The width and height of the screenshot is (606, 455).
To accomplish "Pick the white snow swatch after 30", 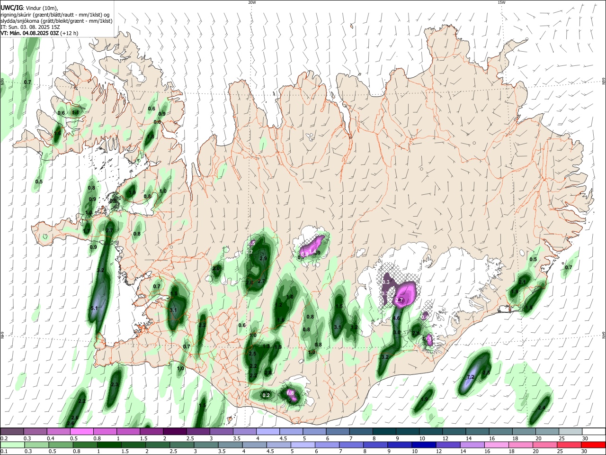I will 593,431.
